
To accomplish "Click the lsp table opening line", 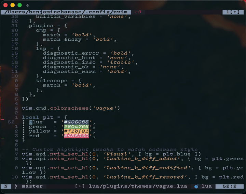I will (48, 49).
